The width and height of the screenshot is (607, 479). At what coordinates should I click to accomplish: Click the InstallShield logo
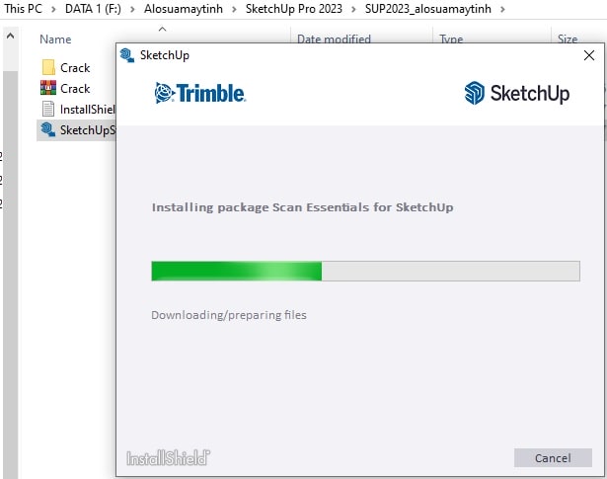coord(168,457)
